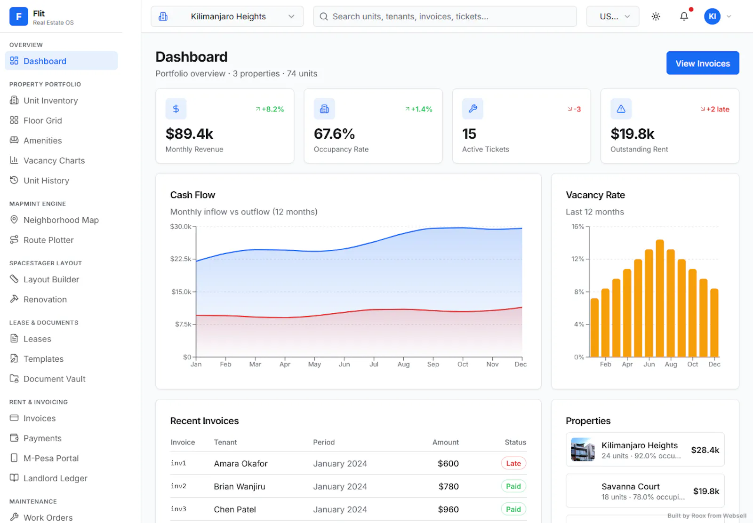Open Savanna Court property card
Image resolution: width=753 pixels, height=523 pixels.
tap(645, 491)
